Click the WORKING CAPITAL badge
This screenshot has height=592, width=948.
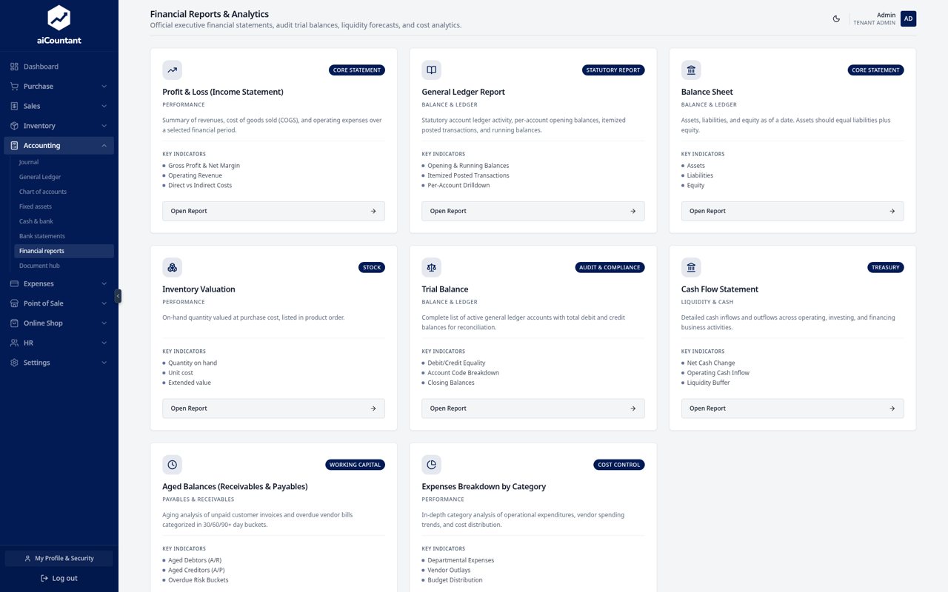tap(355, 465)
